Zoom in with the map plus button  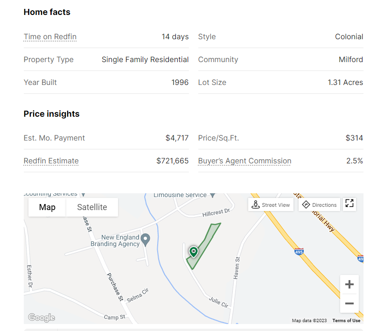pyautogui.click(x=349, y=284)
